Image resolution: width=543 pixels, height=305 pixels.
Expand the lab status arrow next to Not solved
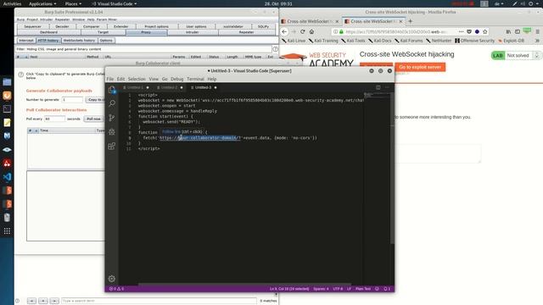[x=537, y=55]
